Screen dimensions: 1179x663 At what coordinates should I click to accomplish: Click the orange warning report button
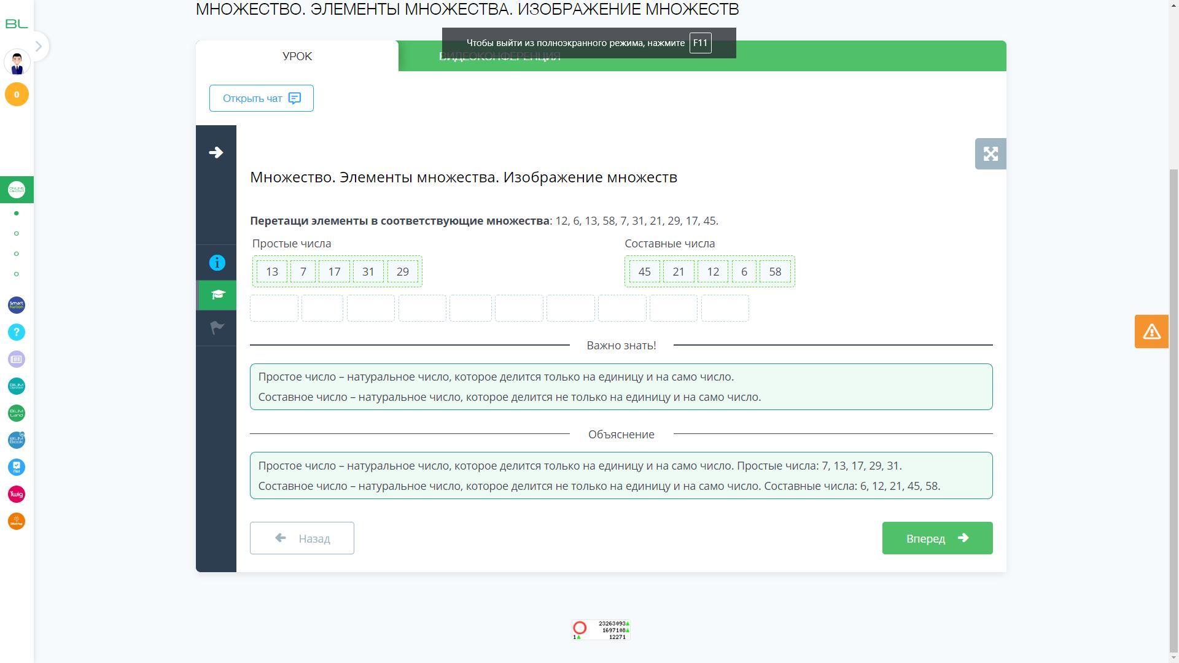point(1151,331)
